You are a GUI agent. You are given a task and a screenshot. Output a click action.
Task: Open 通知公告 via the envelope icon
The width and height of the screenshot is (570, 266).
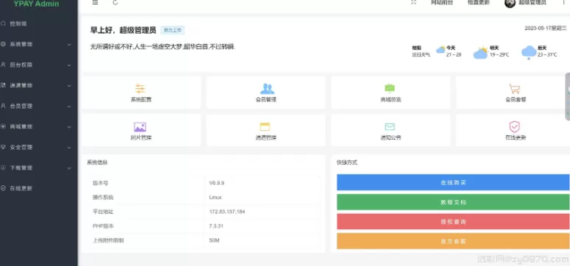coord(390,127)
